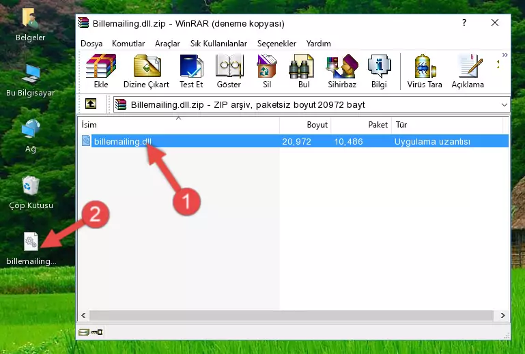
Task: Click the Göster view icon
Action: point(229,71)
